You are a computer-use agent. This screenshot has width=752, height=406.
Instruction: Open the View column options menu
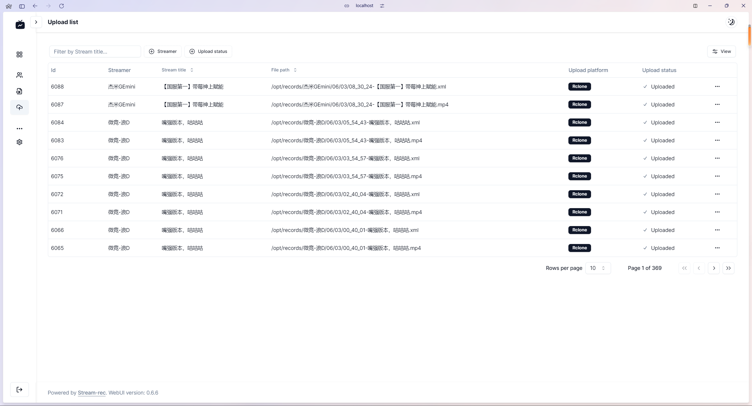(721, 51)
